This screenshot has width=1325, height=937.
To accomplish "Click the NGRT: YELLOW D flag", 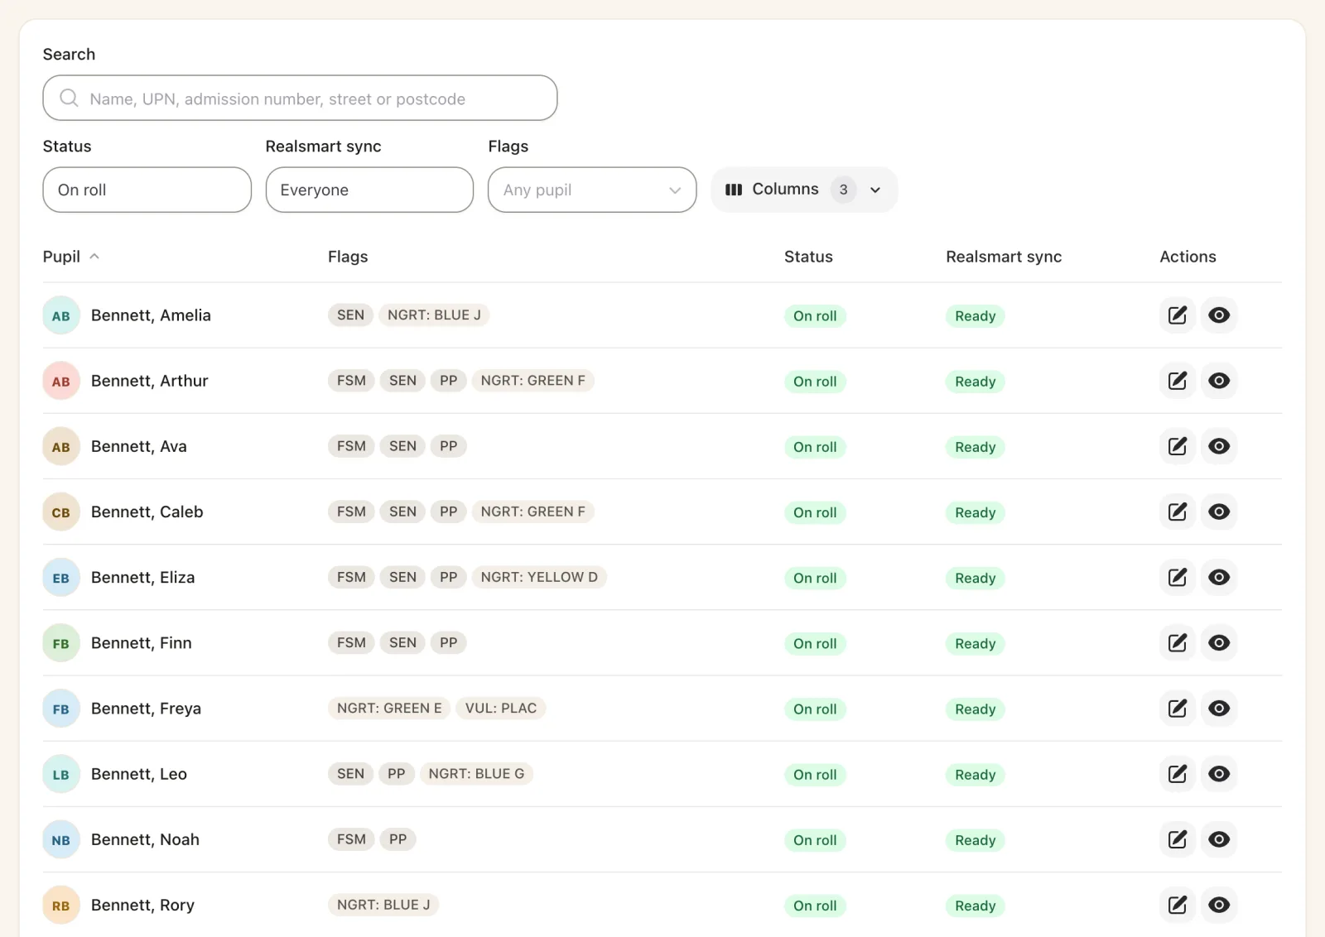I will pyautogui.click(x=539, y=577).
